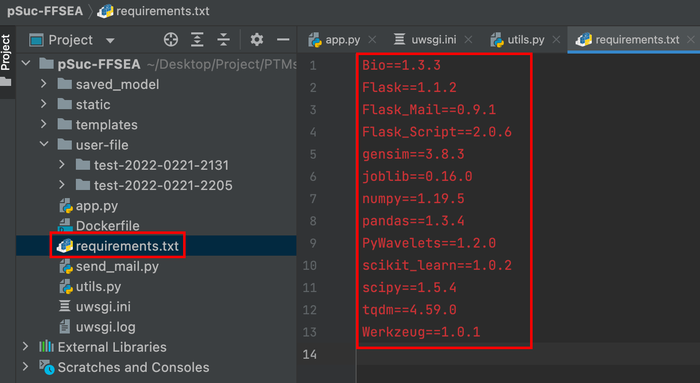The width and height of the screenshot is (700, 383).
Task: Click the Dockerfile file icon
Action: [66, 226]
